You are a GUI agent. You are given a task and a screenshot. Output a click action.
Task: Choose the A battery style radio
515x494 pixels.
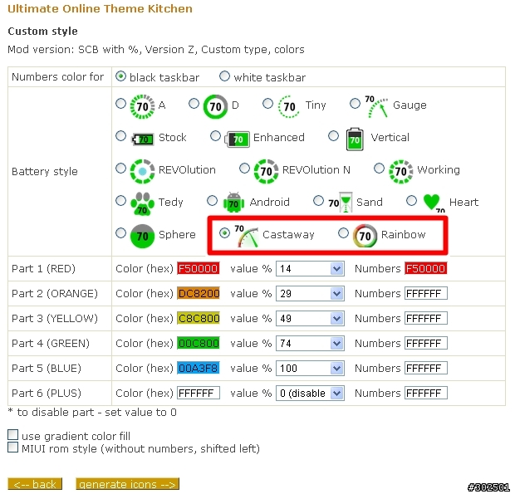(121, 104)
